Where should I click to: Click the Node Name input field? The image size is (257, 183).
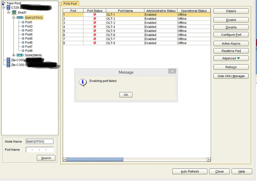pyautogui.click(x=40, y=141)
